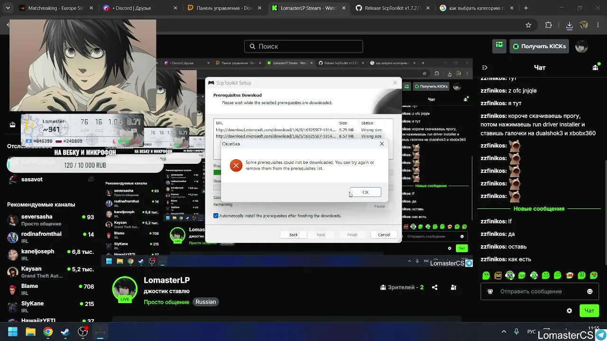Click the Получить KICKs button
Viewport: 607px width, 341px height.
539,46
